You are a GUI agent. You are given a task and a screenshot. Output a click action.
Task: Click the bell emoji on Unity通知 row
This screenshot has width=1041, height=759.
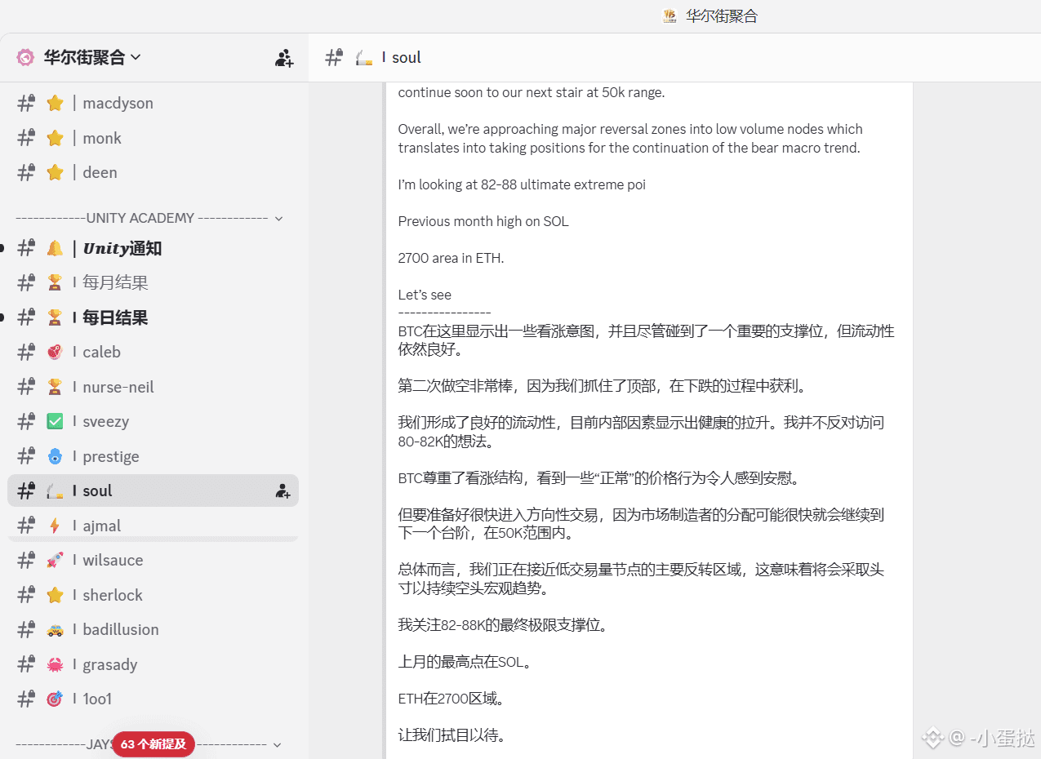55,248
